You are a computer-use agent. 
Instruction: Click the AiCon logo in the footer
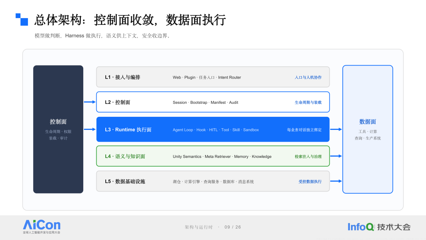point(41,227)
